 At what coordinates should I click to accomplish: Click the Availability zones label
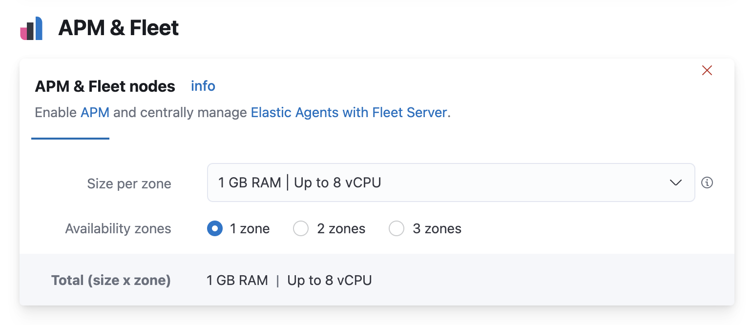(x=118, y=228)
